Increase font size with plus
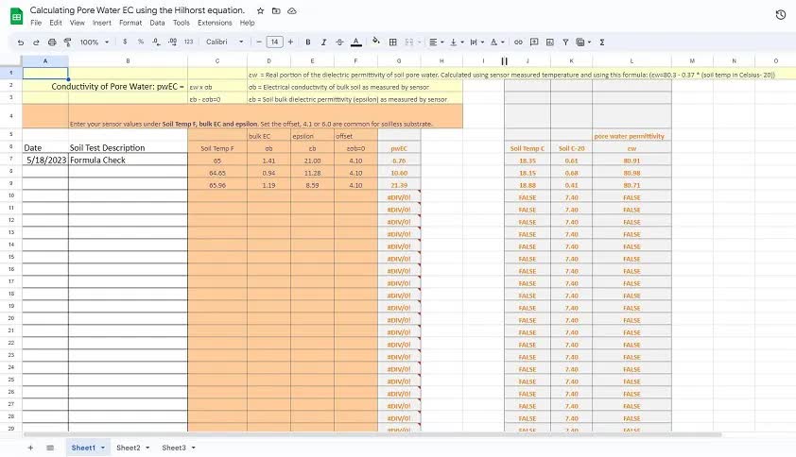This screenshot has width=796, height=457. [x=290, y=42]
